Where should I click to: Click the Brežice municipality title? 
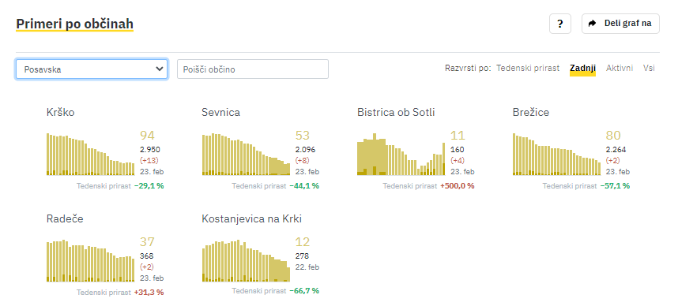coord(531,113)
